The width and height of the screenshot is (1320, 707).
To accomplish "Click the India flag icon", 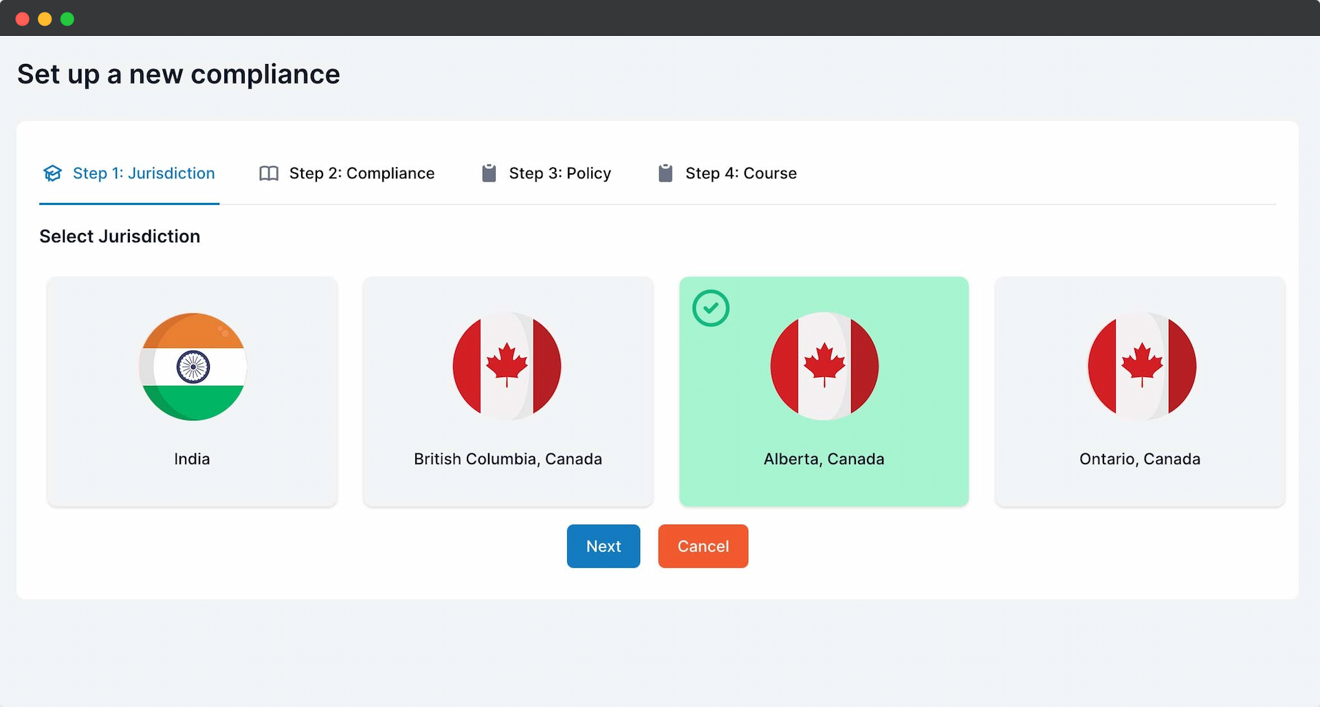I will [192, 367].
